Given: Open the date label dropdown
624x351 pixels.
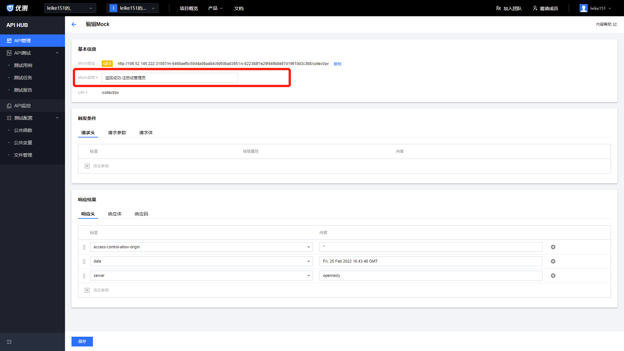Looking at the screenshot, I should coord(309,262).
